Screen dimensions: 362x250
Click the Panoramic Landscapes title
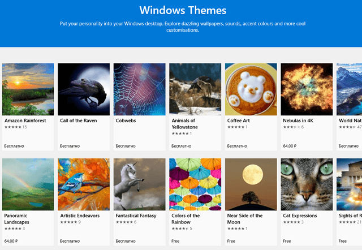pyautogui.click(x=16, y=219)
